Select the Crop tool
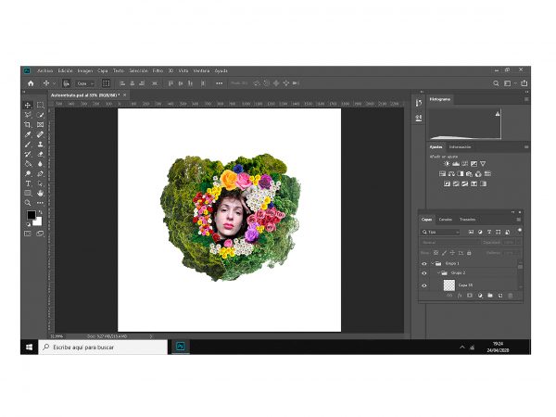Screen dimensions: 556x417 28,125
